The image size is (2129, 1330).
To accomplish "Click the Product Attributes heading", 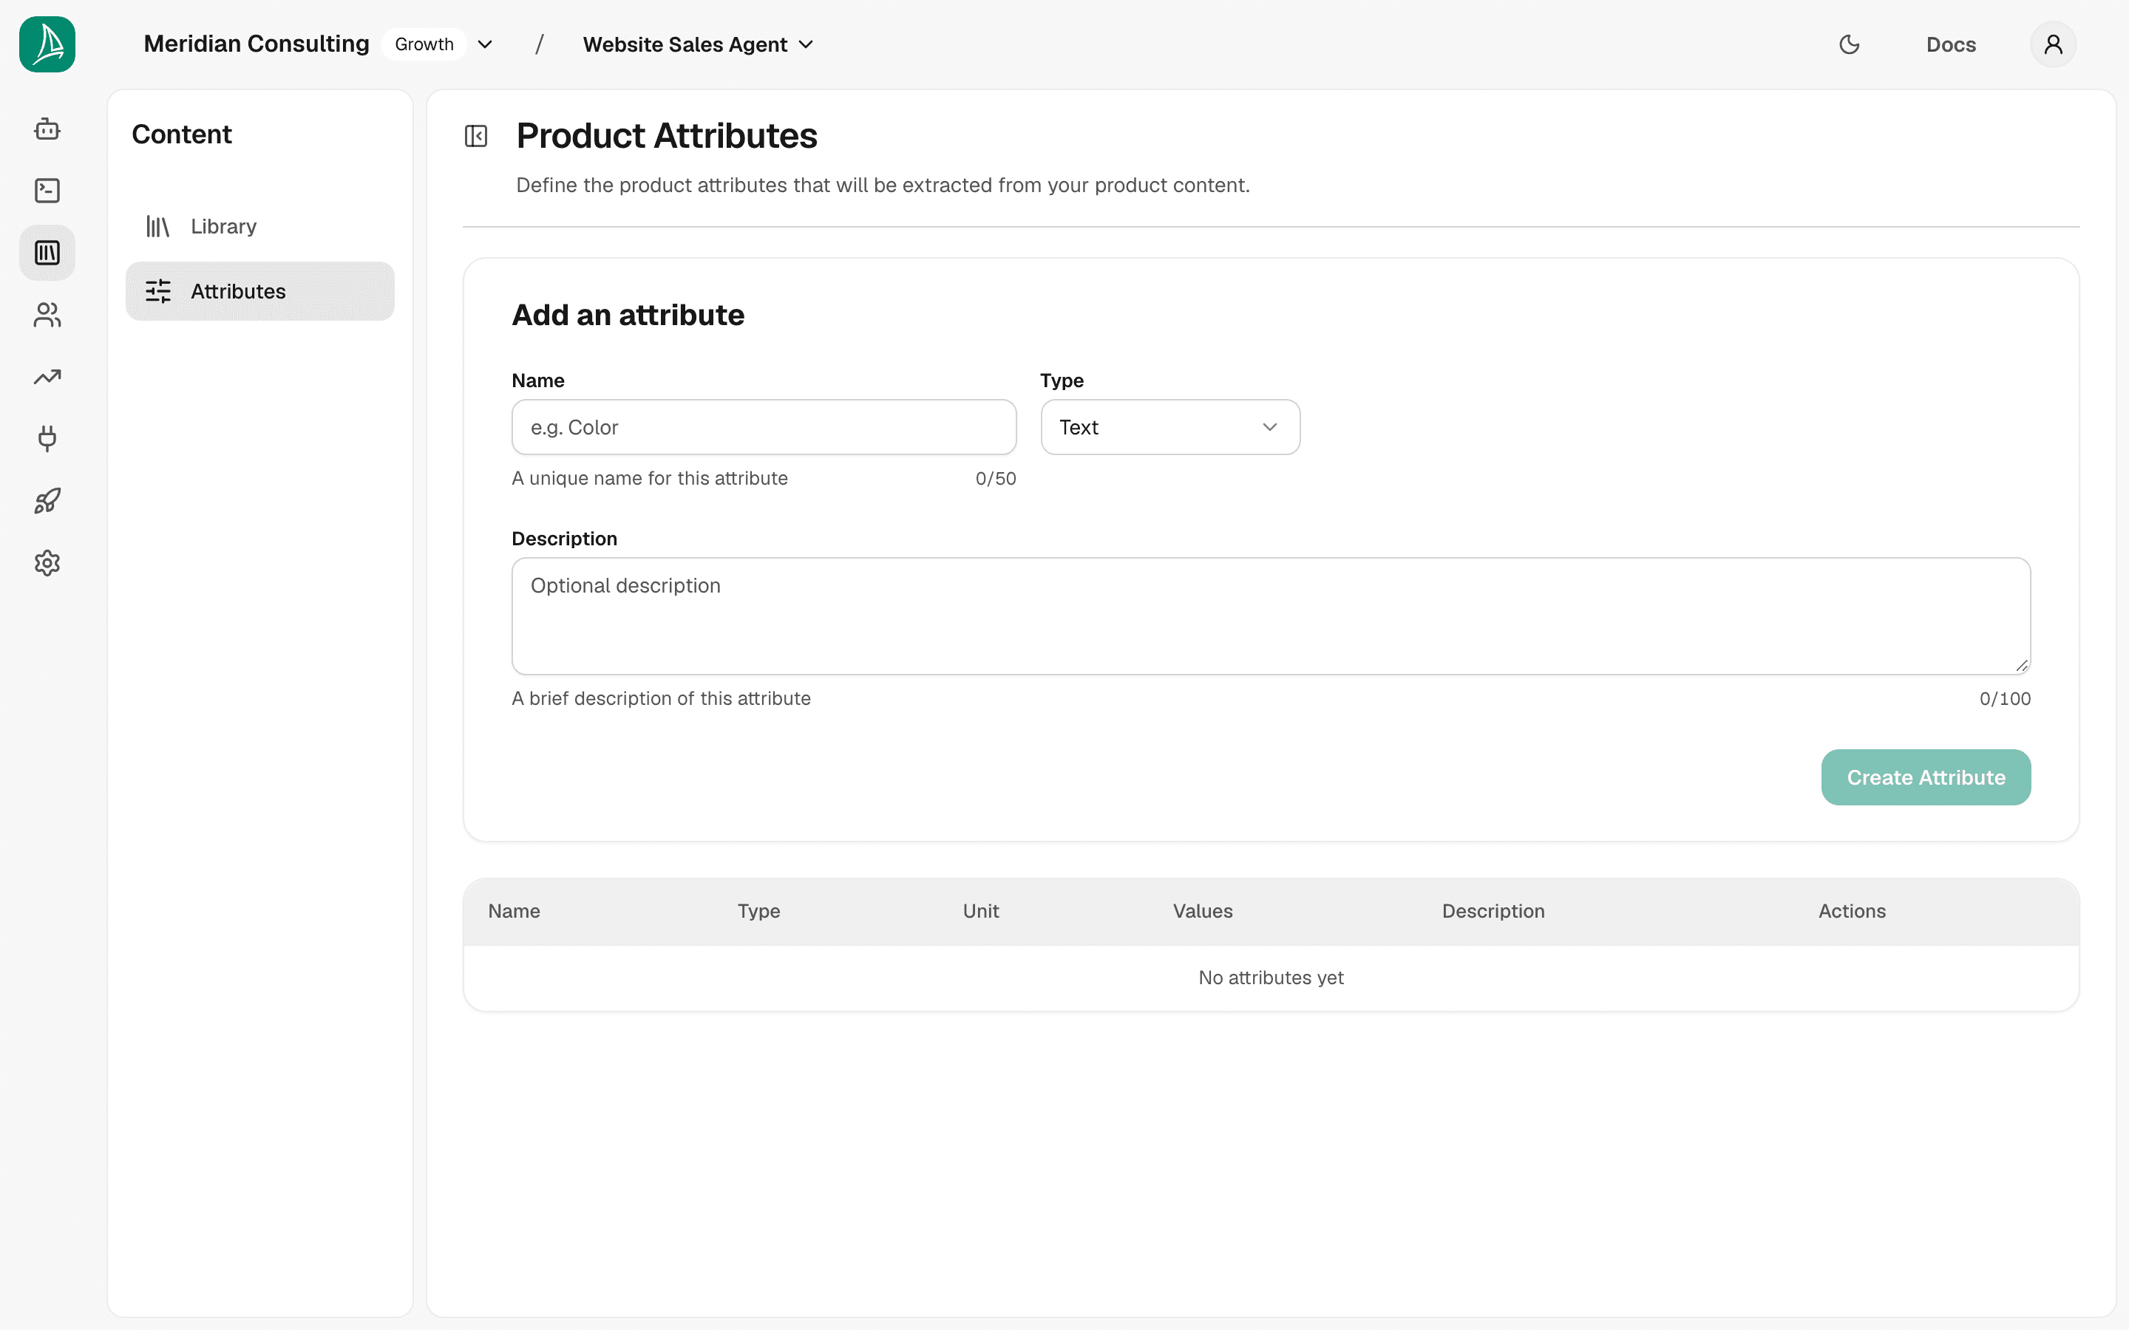I will [x=666, y=137].
